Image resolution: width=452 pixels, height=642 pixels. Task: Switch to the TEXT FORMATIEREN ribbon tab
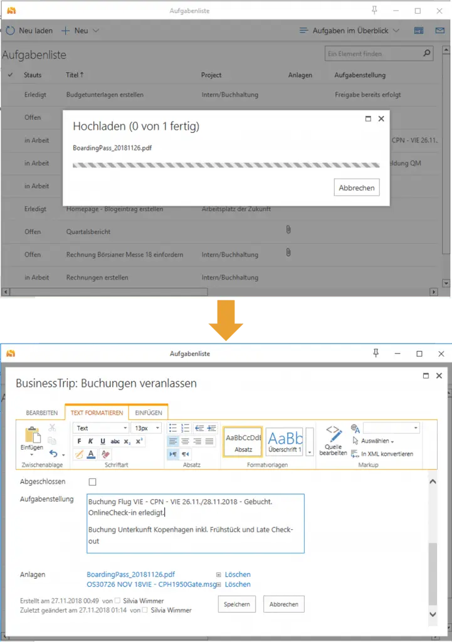(x=97, y=413)
